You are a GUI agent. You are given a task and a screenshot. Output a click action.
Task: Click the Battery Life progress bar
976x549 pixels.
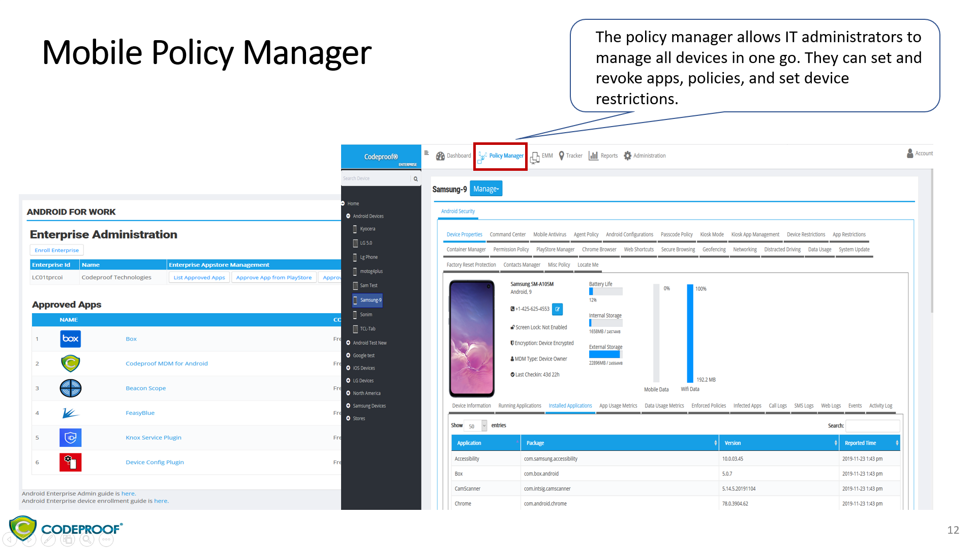[605, 291]
